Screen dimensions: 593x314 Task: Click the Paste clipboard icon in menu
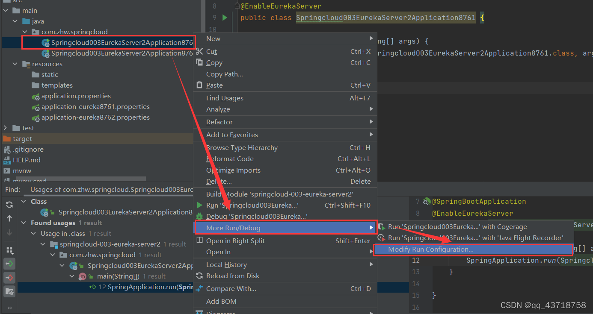[x=199, y=85]
